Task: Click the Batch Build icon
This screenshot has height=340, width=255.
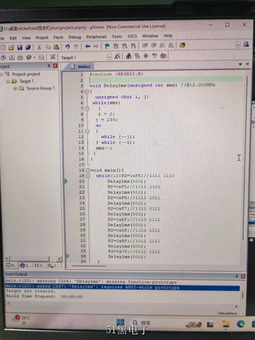Action: click(29, 57)
